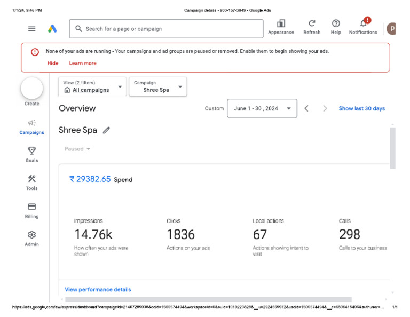Open the Notifications bell

(x=363, y=24)
